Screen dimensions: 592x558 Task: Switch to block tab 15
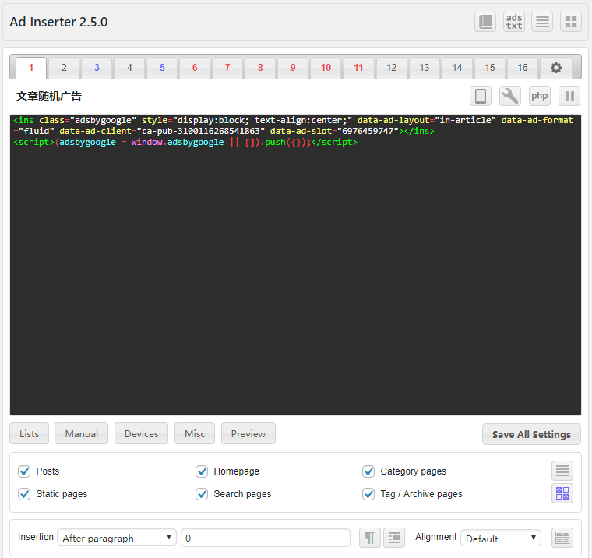pyautogui.click(x=490, y=68)
